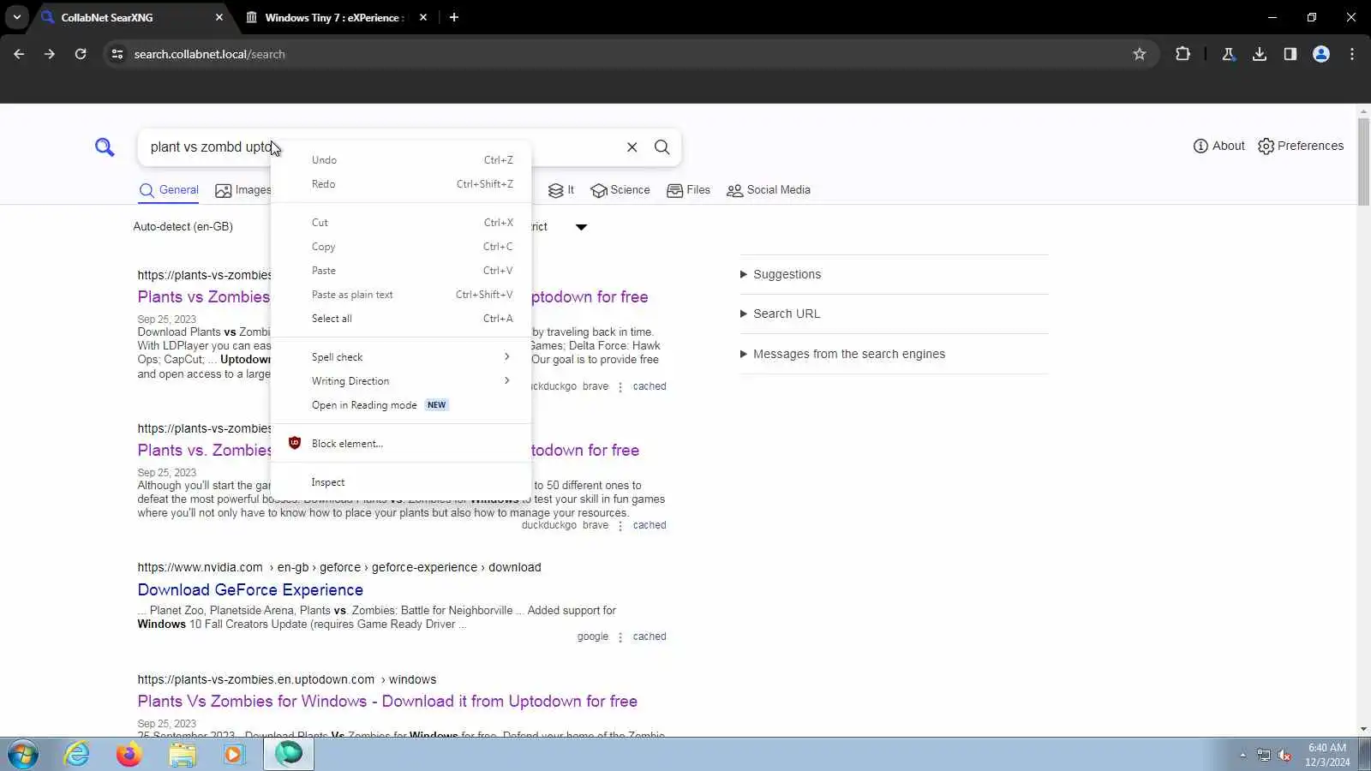This screenshot has height=771, width=1371.
Task: Choose Inspect from the context menu
Action: (401, 482)
